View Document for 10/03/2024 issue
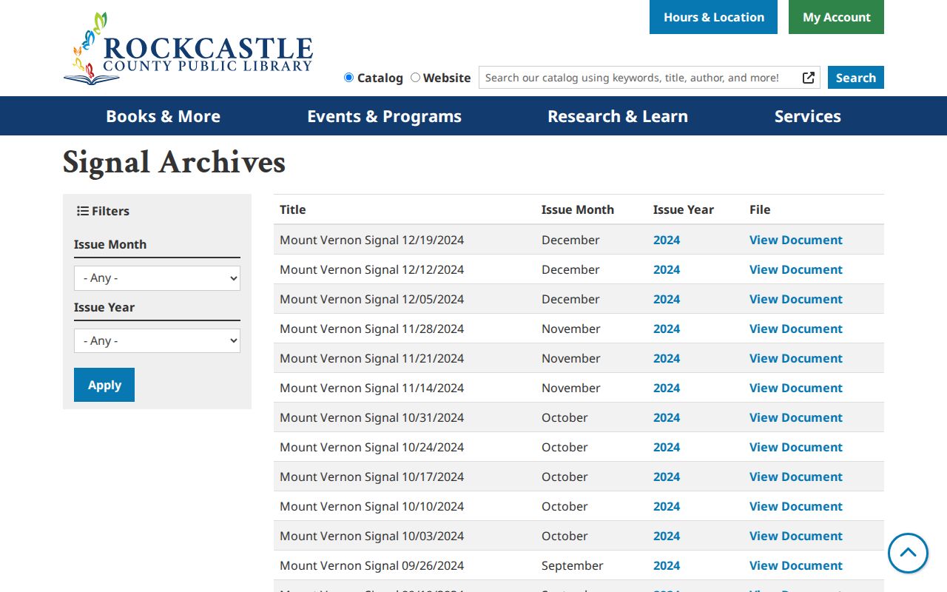 796,536
